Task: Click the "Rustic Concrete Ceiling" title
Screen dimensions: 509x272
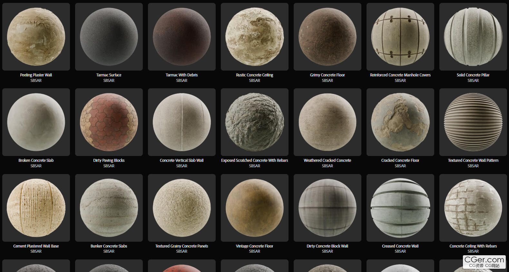Action: click(x=255, y=75)
